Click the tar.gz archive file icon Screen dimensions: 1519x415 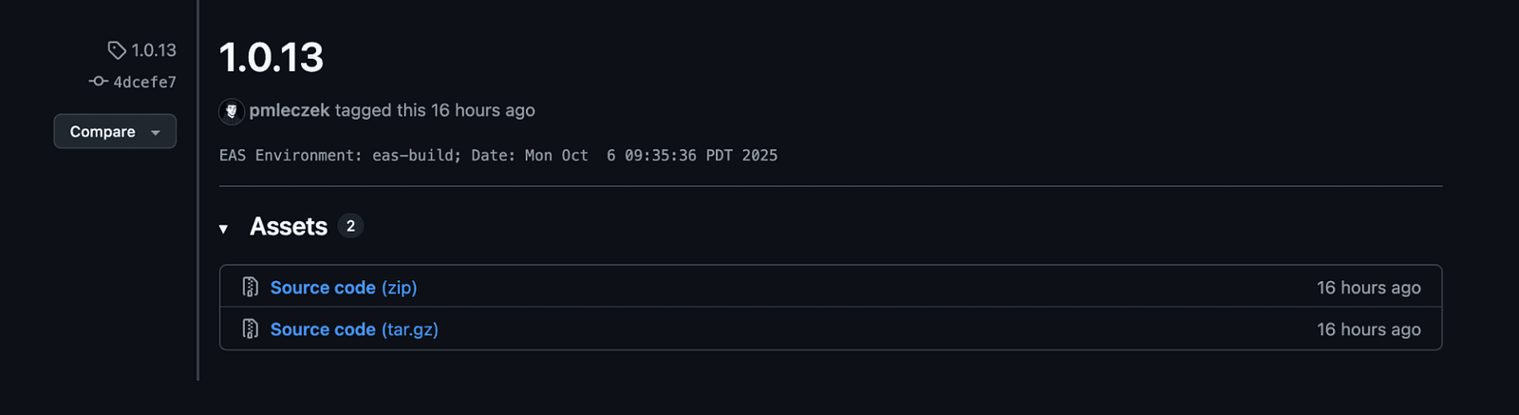251,330
